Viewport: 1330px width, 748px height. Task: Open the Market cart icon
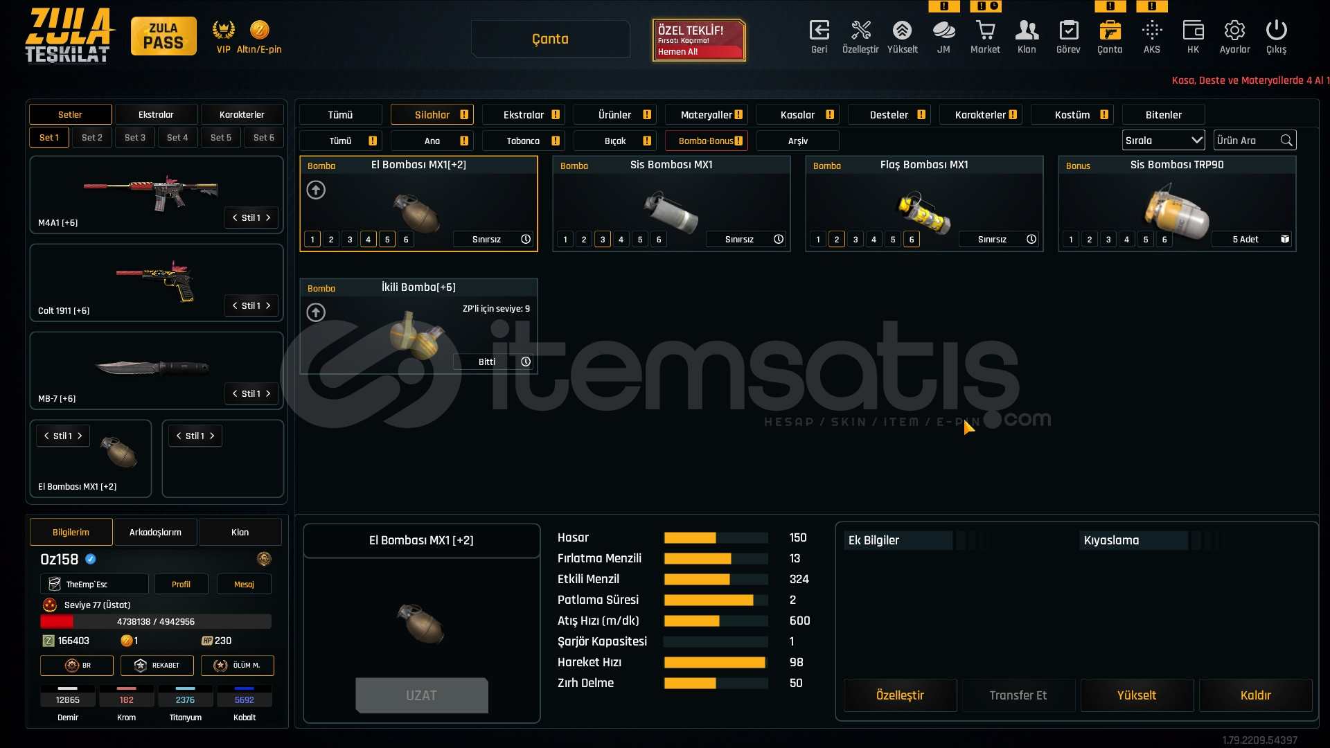pyautogui.click(x=985, y=30)
